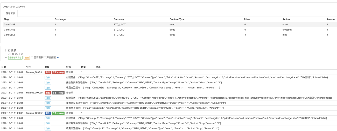Click the Action column header
This screenshot has width=337, height=131.
pyautogui.click(x=286, y=19)
